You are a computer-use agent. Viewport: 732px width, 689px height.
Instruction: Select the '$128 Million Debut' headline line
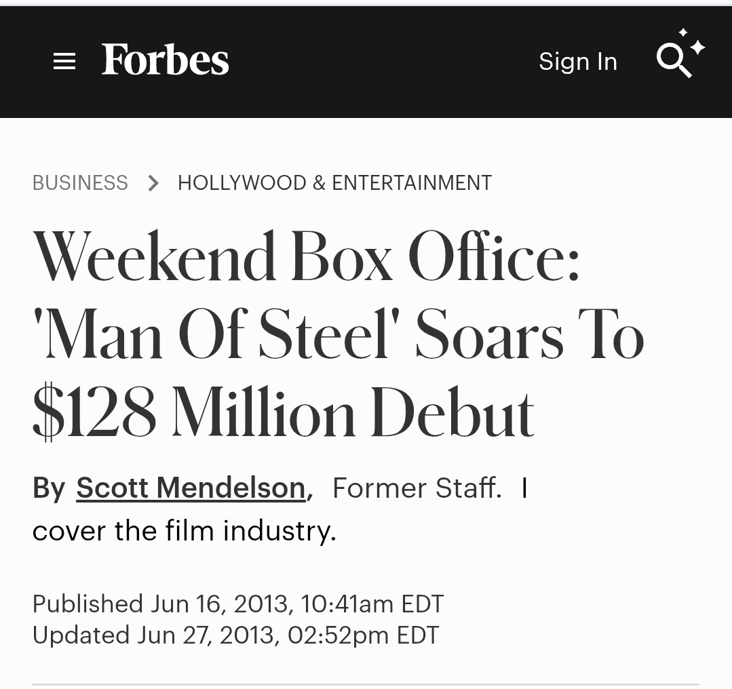point(283,412)
